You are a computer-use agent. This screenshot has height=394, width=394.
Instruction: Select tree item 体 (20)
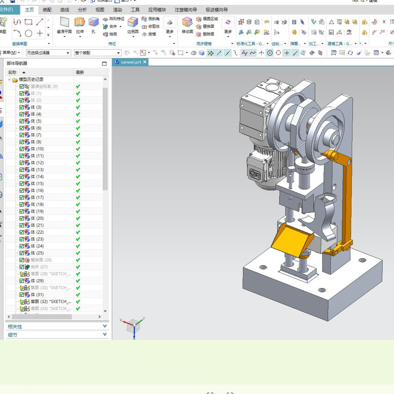(37, 218)
